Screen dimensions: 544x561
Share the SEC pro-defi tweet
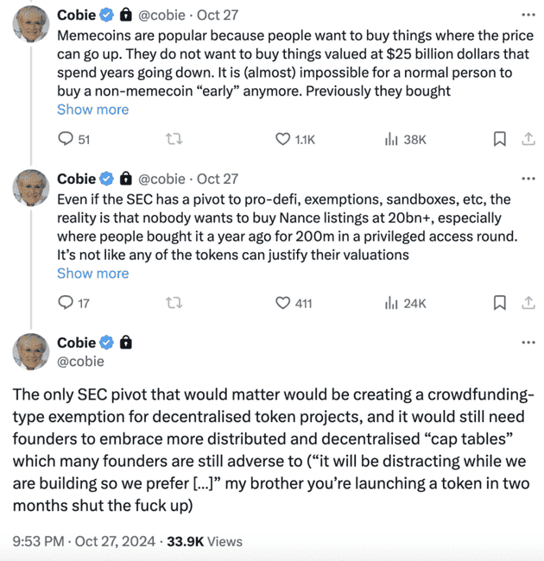pyautogui.click(x=528, y=303)
